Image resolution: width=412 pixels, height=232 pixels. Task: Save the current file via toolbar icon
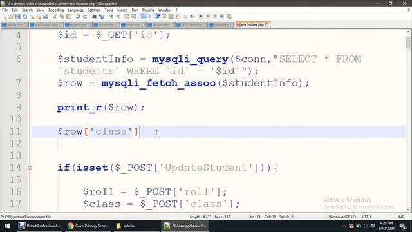click(17, 17)
